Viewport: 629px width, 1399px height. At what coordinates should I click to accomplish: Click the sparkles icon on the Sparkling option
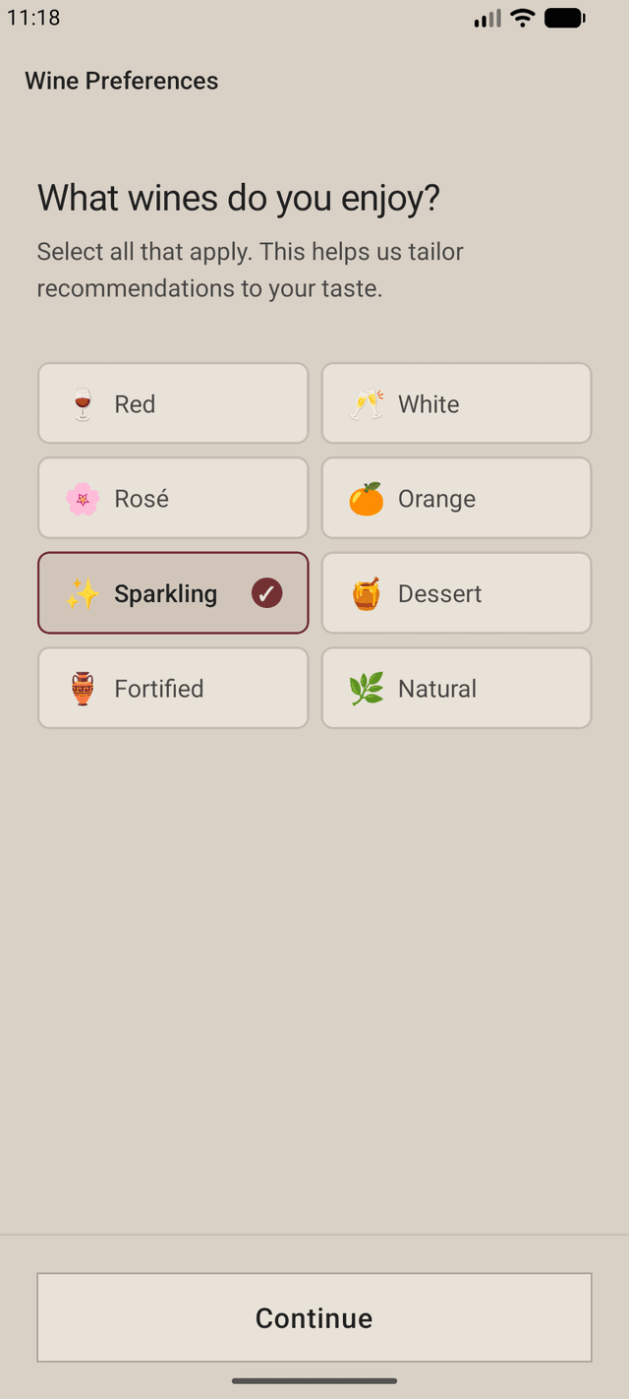(x=82, y=593)
